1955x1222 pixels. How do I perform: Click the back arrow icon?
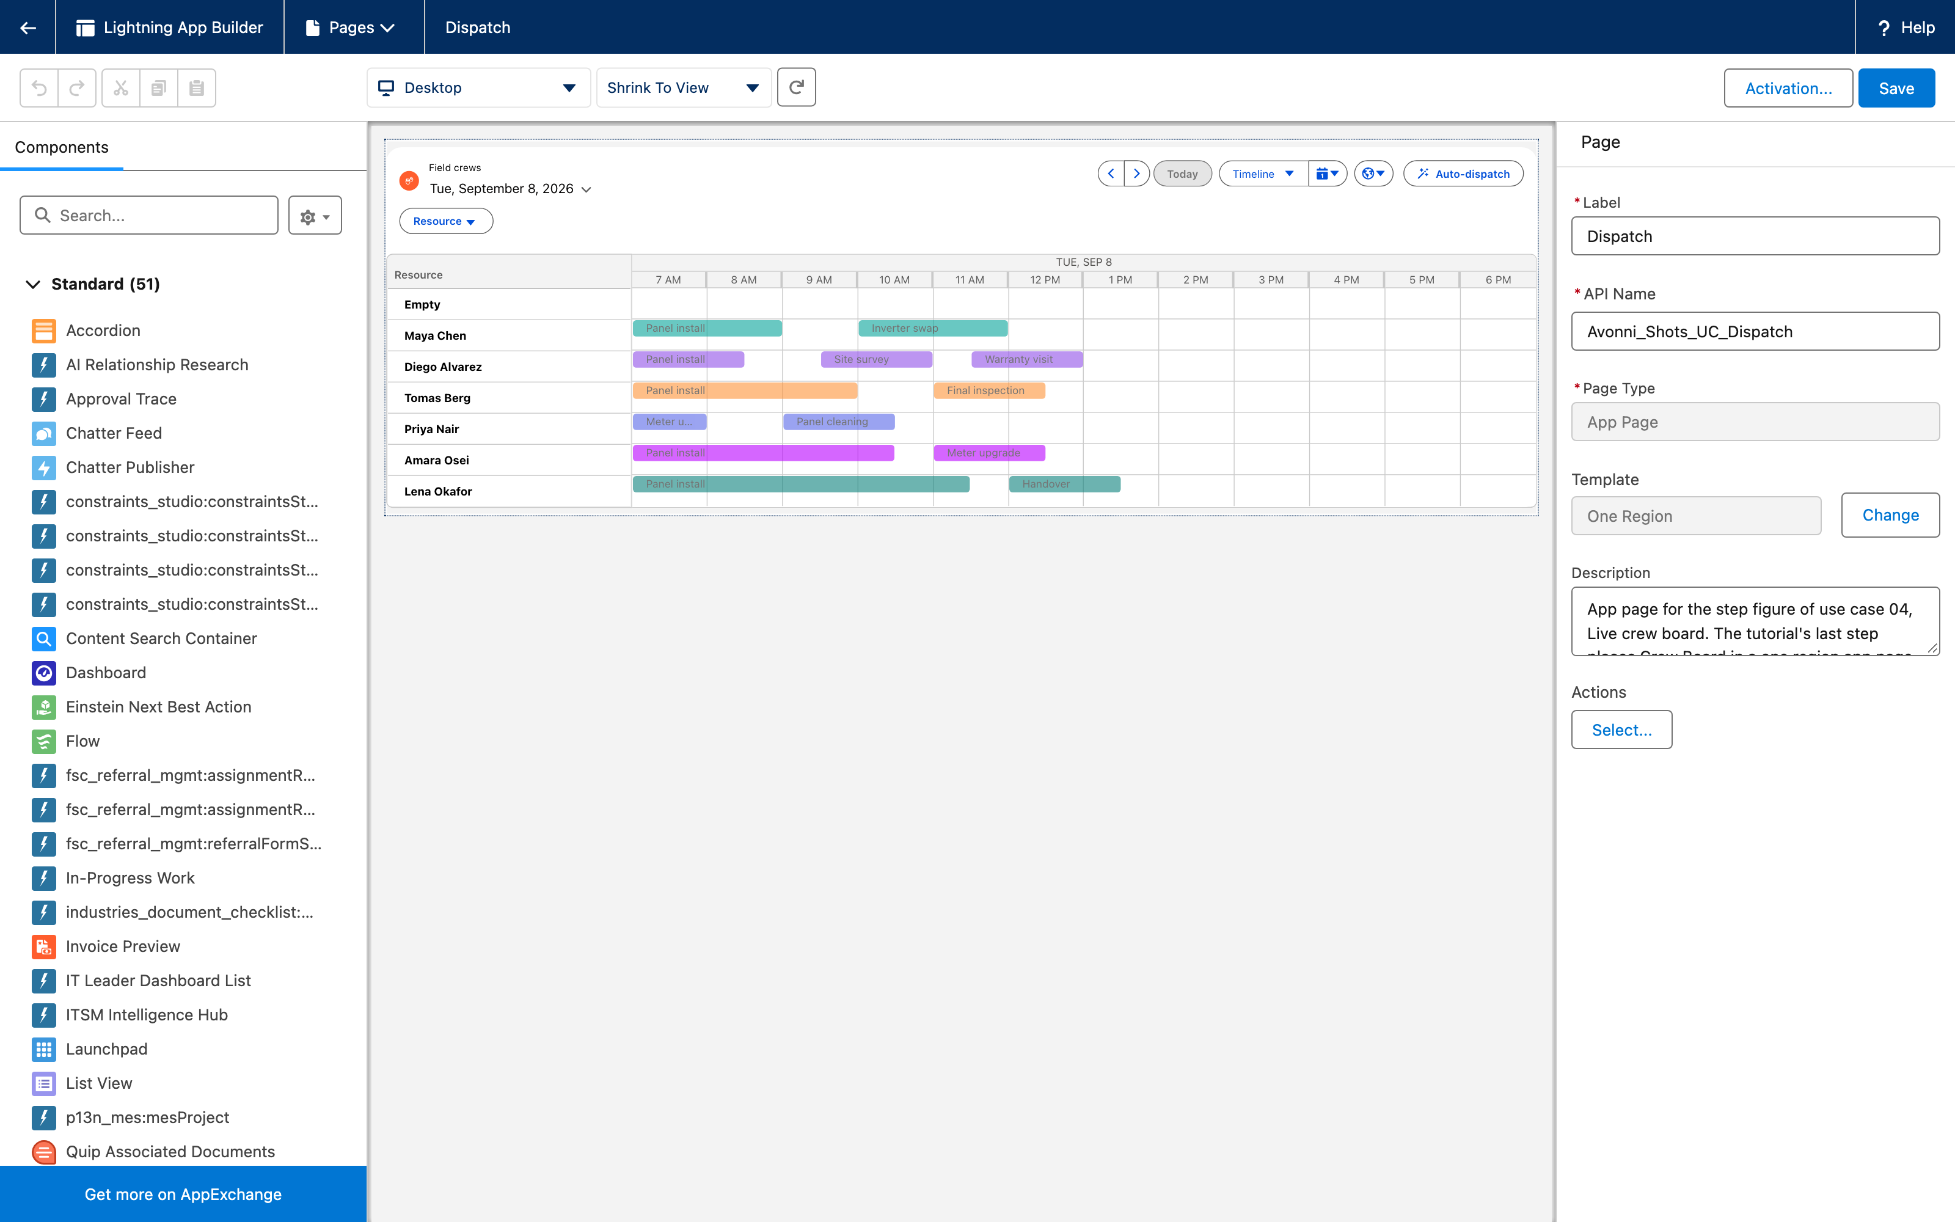(28, 27)
